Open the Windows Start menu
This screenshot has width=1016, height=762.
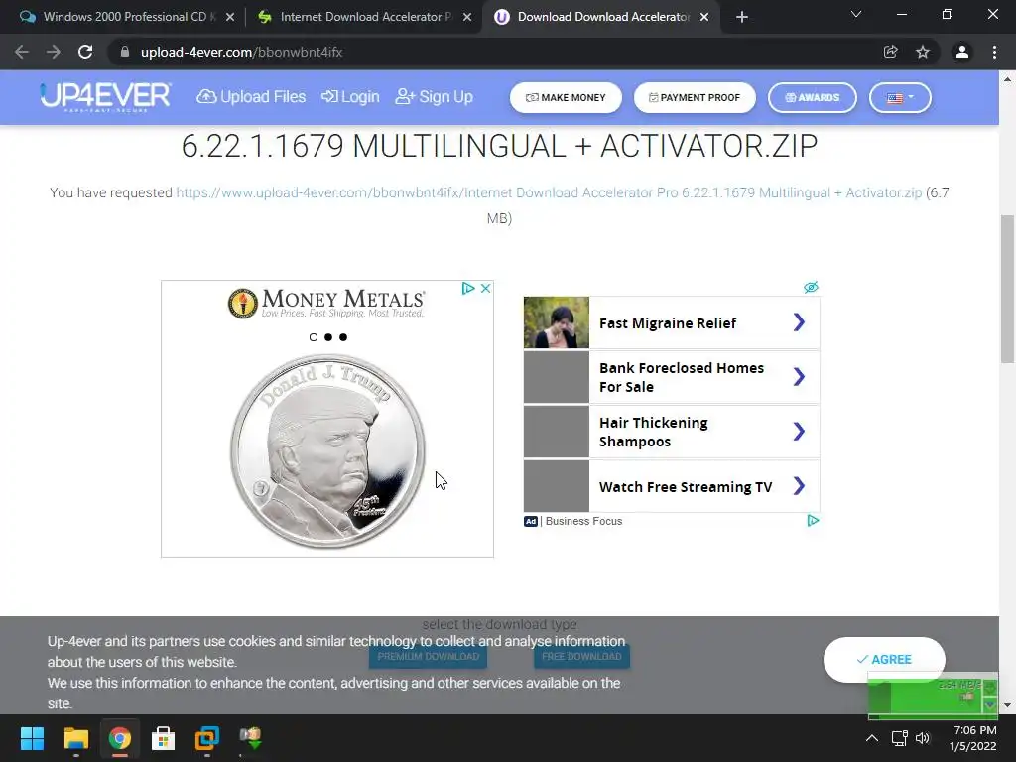[x=32, y=738]
